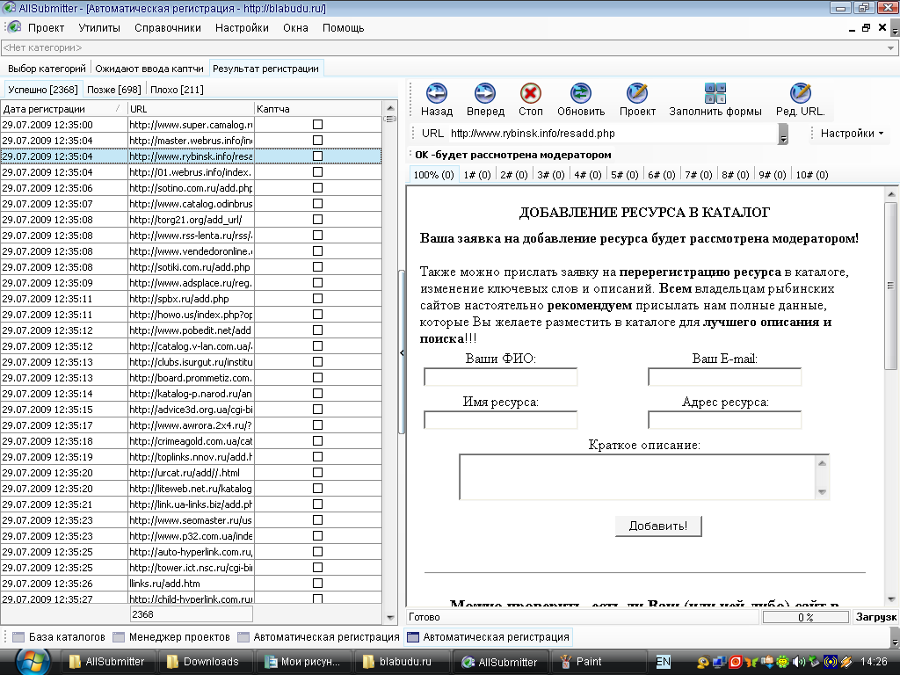Image resolution: width=900 pixels, height=675 pixels.
Task: Expand the URL address dropdown
Action: pos(782,134)
